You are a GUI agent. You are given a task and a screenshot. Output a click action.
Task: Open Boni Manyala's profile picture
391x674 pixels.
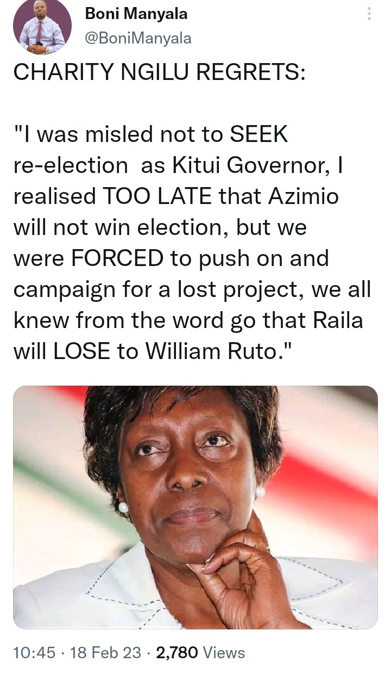point(42,27)
